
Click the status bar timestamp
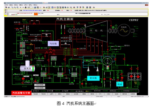click(137, 97)
